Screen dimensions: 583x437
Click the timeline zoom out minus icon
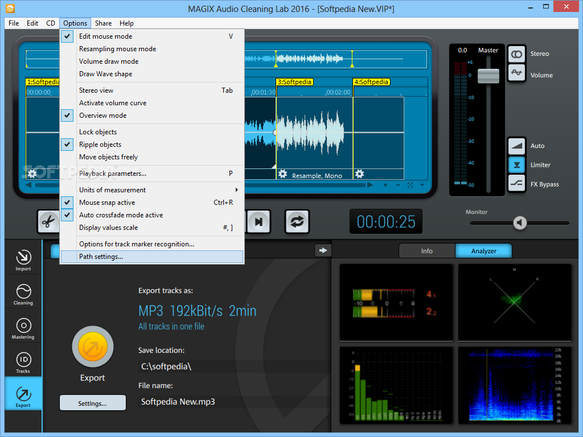tap(398, 185)
